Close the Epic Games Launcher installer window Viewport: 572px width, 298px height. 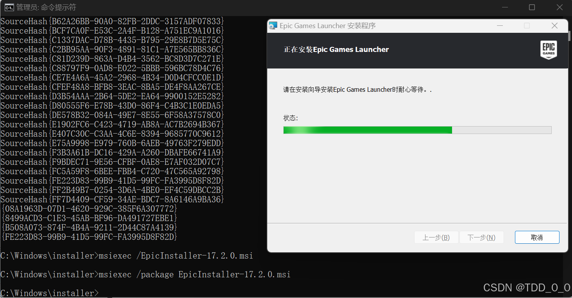[x=554, y=26]
